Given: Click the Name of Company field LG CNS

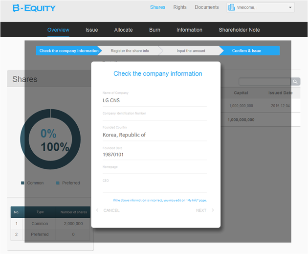Looking at the screenshot, I should coord(154,100).
